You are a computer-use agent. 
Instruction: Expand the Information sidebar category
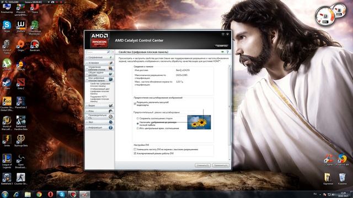tap(99, 128)
